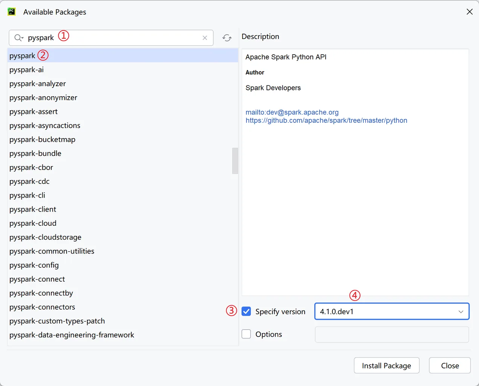Screen dimensions: 479x386
Task: Select the pyspark-assert package
Action: click(123, 112)
